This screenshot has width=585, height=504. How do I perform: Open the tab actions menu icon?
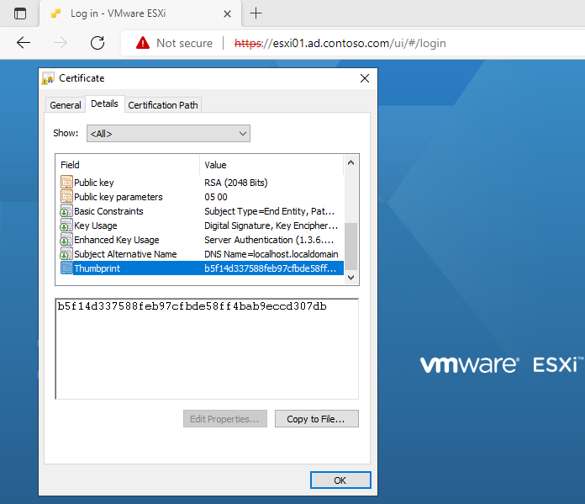20,13
